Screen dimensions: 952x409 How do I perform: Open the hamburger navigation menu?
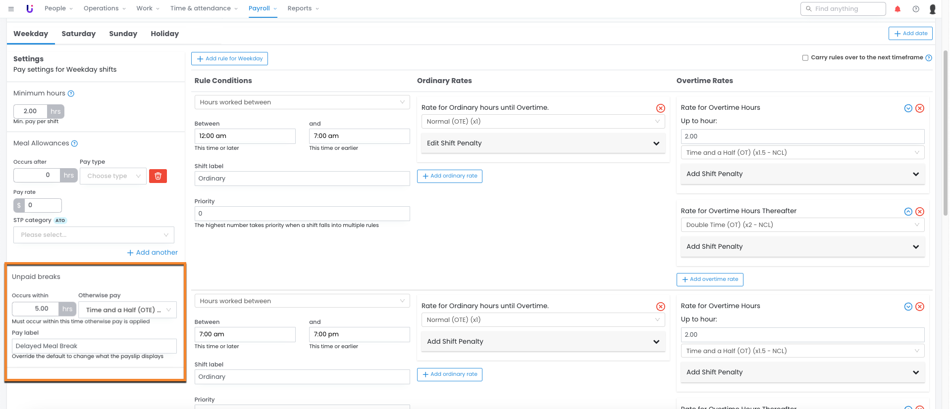coord(11,9)
